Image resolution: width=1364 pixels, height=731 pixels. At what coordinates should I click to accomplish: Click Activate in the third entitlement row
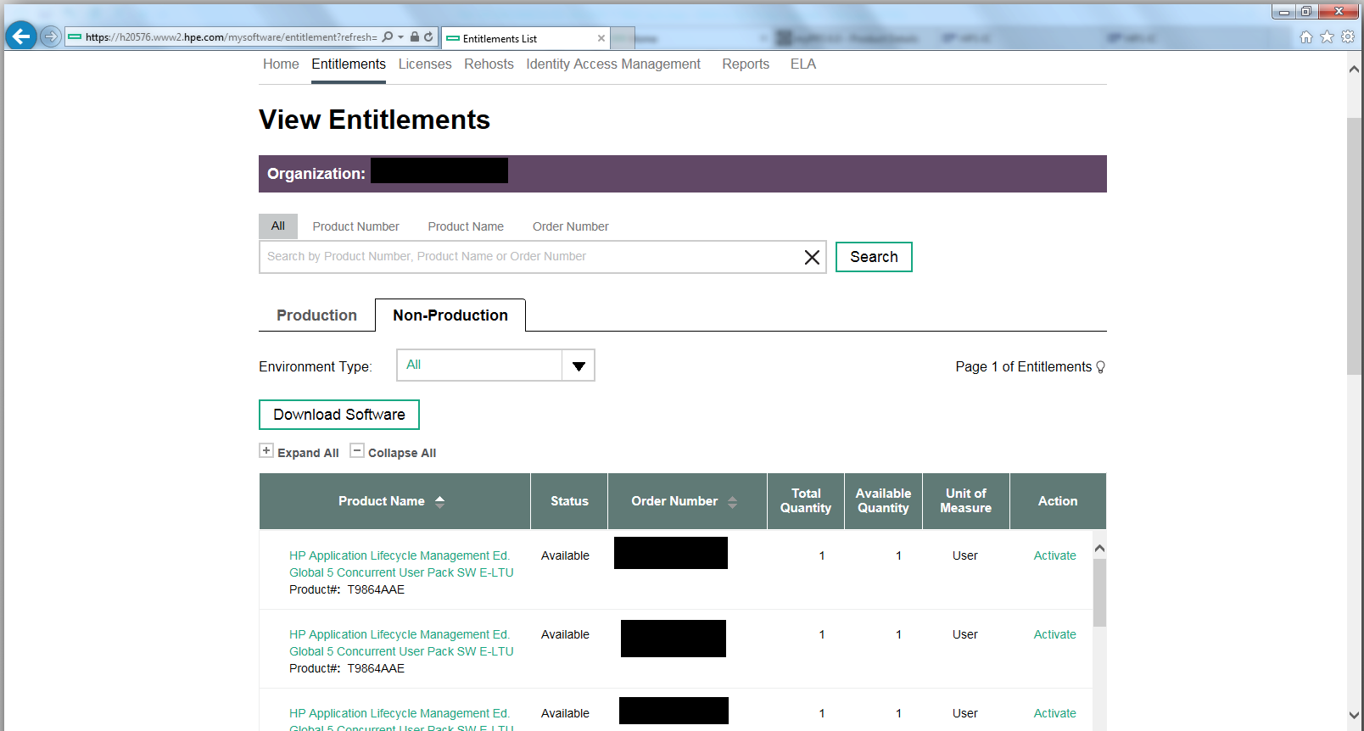[x=1054, y=713]
